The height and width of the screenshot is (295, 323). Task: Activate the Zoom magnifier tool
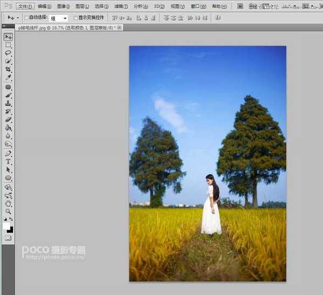8,212
